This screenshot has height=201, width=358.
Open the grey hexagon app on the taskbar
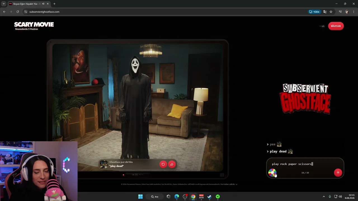point(168,197)
